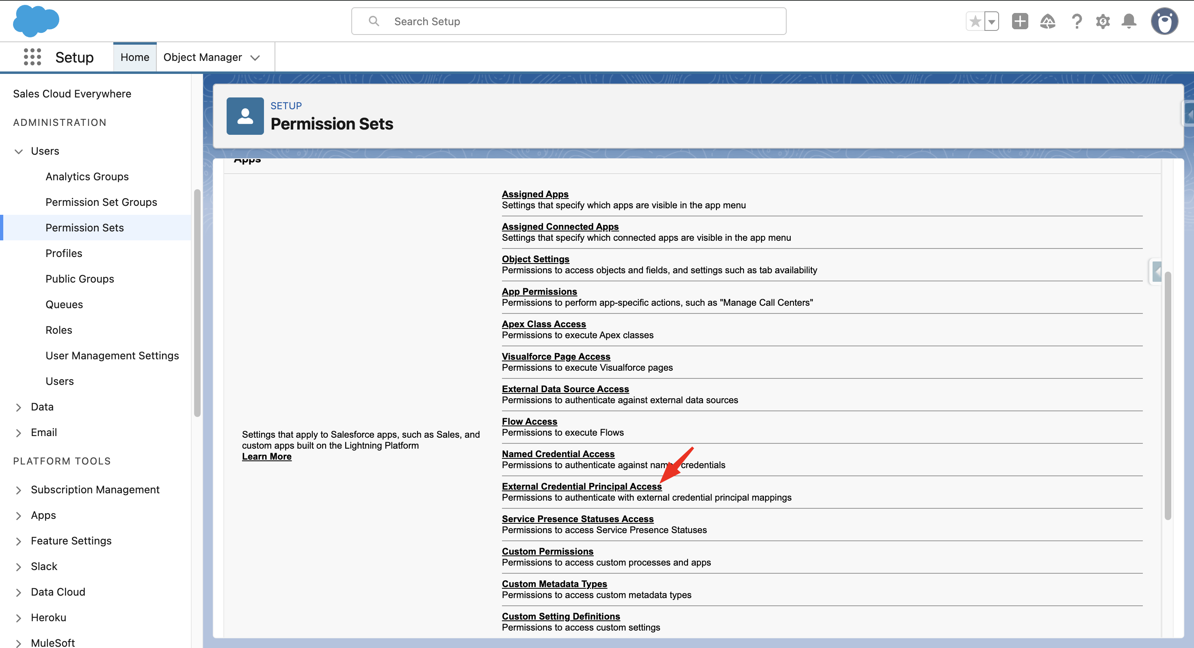Open External Credential Principal Access link
The image size is (1194, 648).
[x=581, y=486]
